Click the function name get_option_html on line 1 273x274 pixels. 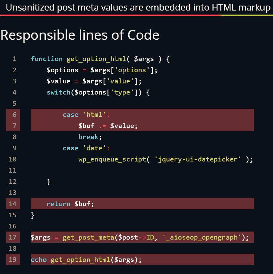point(96,59)
